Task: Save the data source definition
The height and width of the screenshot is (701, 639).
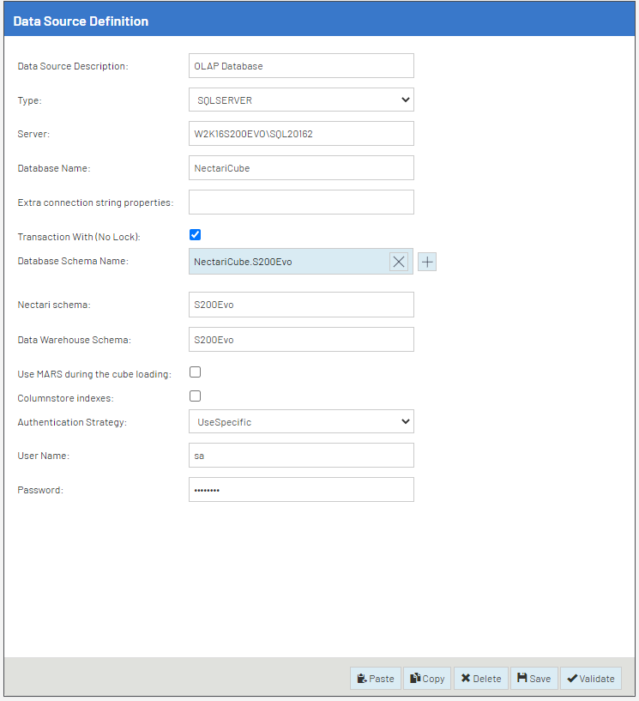Action: [x=534, y=678]
